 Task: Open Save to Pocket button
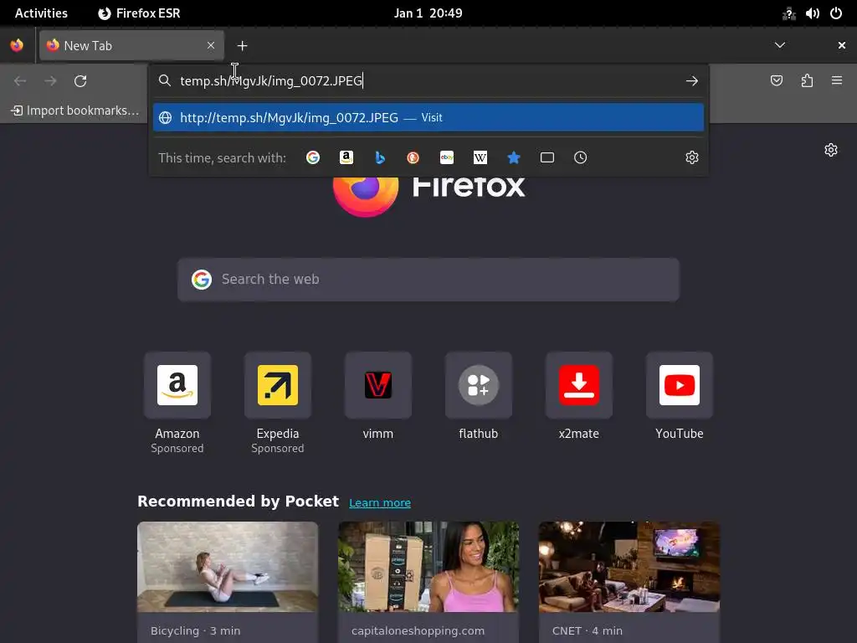[777, 81]
